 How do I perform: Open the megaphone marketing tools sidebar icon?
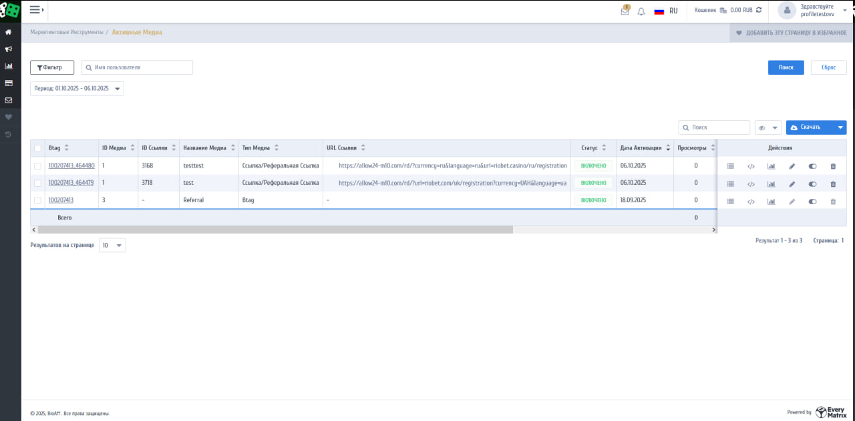[9, 49]
